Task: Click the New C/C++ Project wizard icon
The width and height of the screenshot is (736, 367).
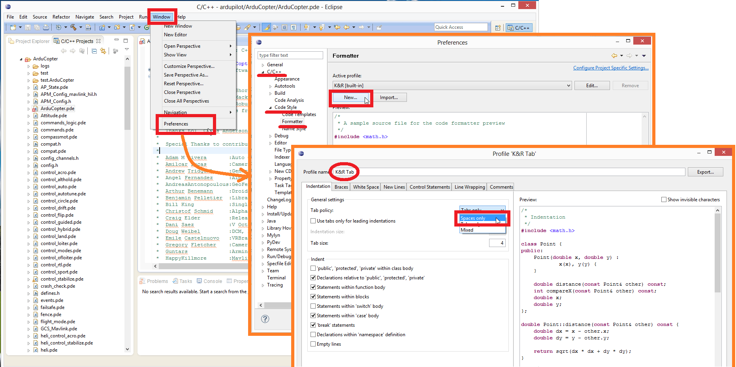Action: click(103, 28)
